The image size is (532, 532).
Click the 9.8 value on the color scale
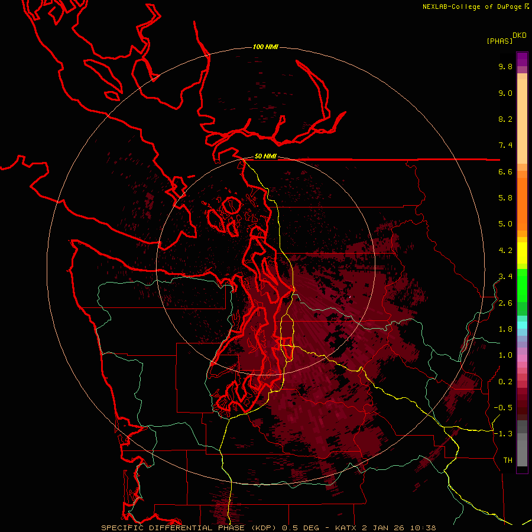point(505,66)
